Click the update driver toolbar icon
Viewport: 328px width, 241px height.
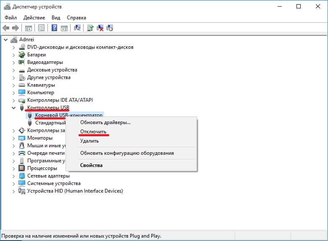pyautogui.click(x=90, y=28)
